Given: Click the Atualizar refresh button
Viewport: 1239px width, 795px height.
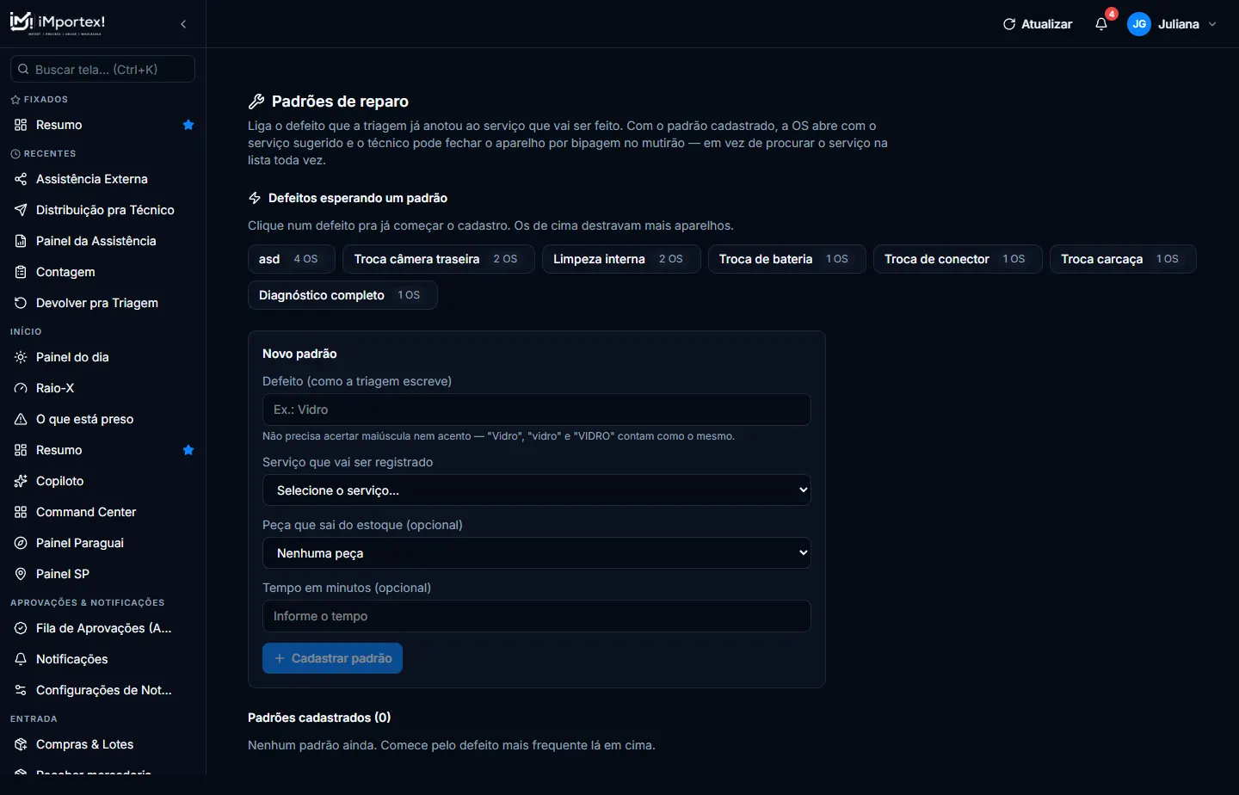Looking at the screenshot, I should point(1038,24).
